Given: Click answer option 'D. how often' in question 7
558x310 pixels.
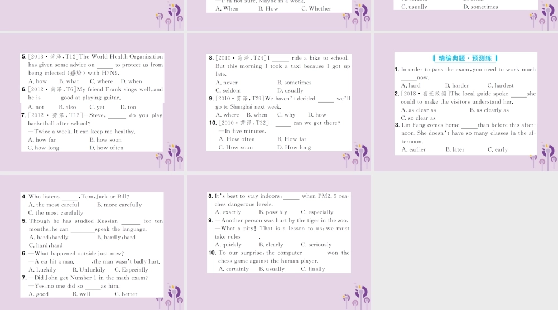Looking at the screenshot, I should tap(107, 148).
